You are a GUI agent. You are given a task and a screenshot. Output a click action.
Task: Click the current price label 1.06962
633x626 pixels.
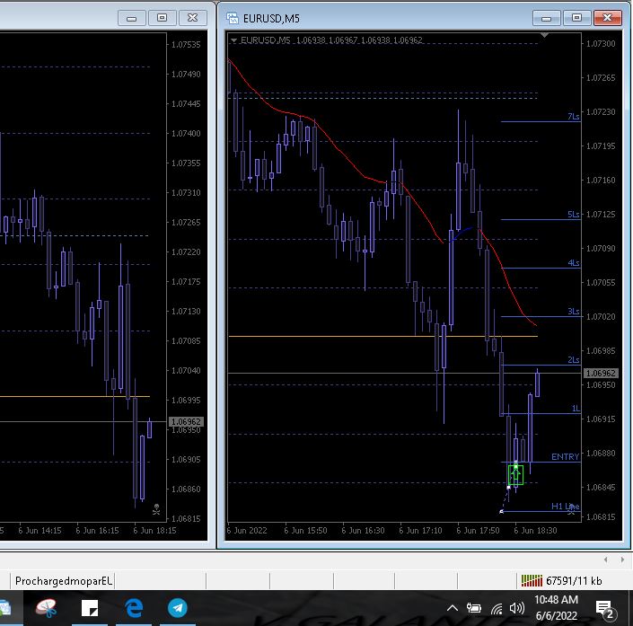click(x=601, y=373)
